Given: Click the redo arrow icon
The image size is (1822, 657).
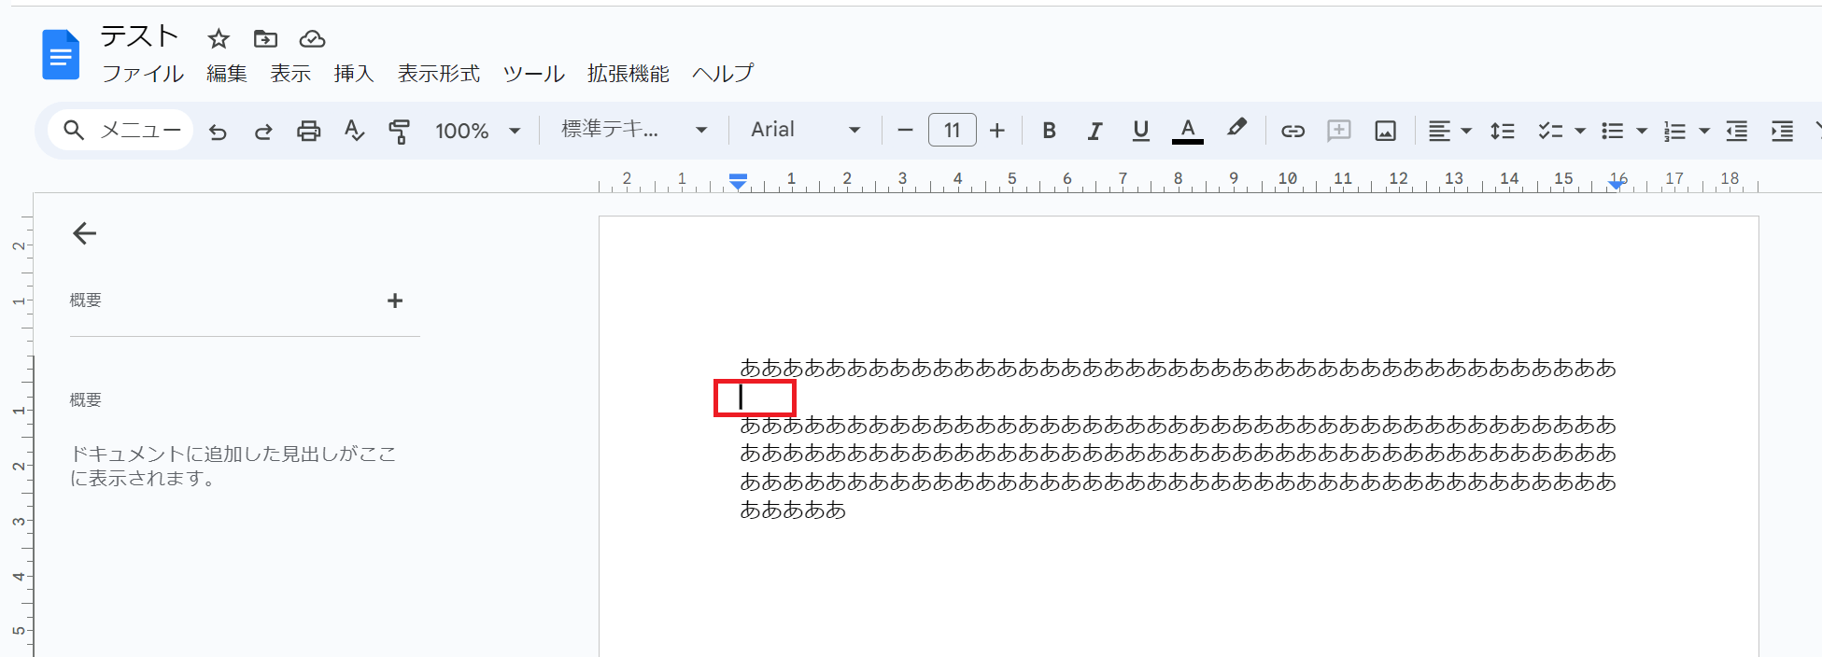Looking at the screenshot, I should (263, 132).
